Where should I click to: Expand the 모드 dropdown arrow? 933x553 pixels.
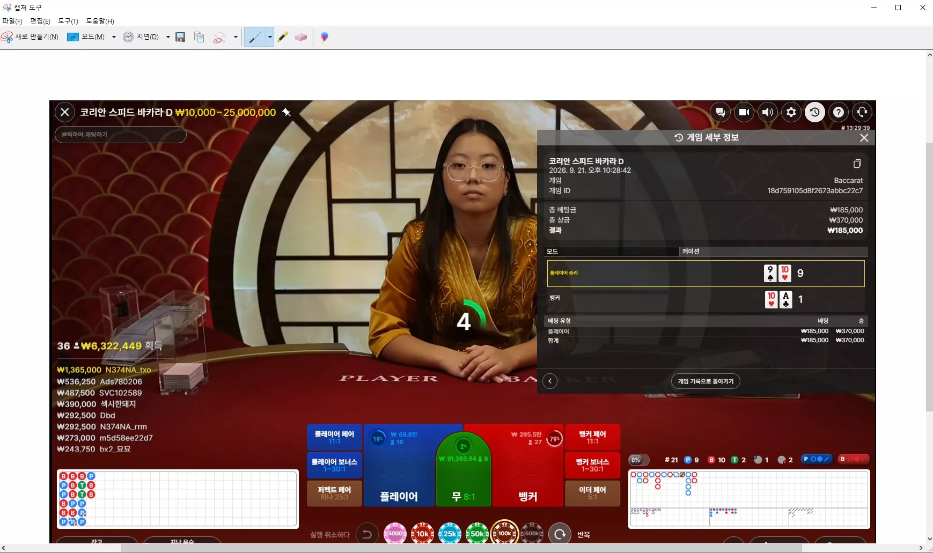click(x=114, y=37)
